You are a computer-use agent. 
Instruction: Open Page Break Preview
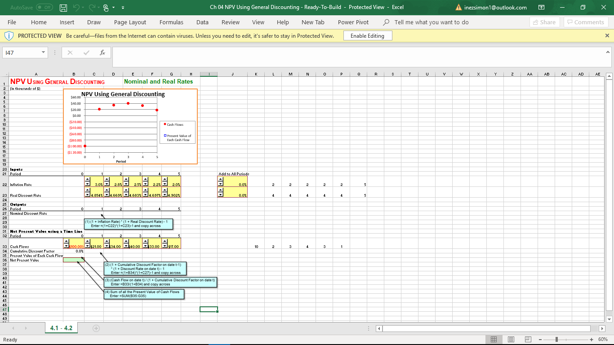click(529, 339)
